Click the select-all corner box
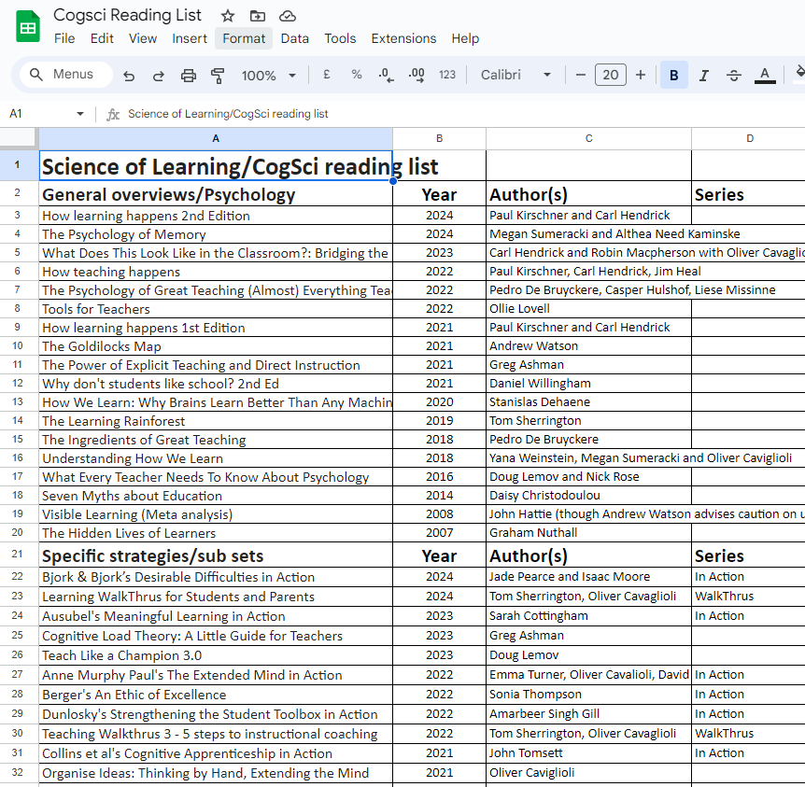This screenshot has width=805, height=787. (19, 138)
